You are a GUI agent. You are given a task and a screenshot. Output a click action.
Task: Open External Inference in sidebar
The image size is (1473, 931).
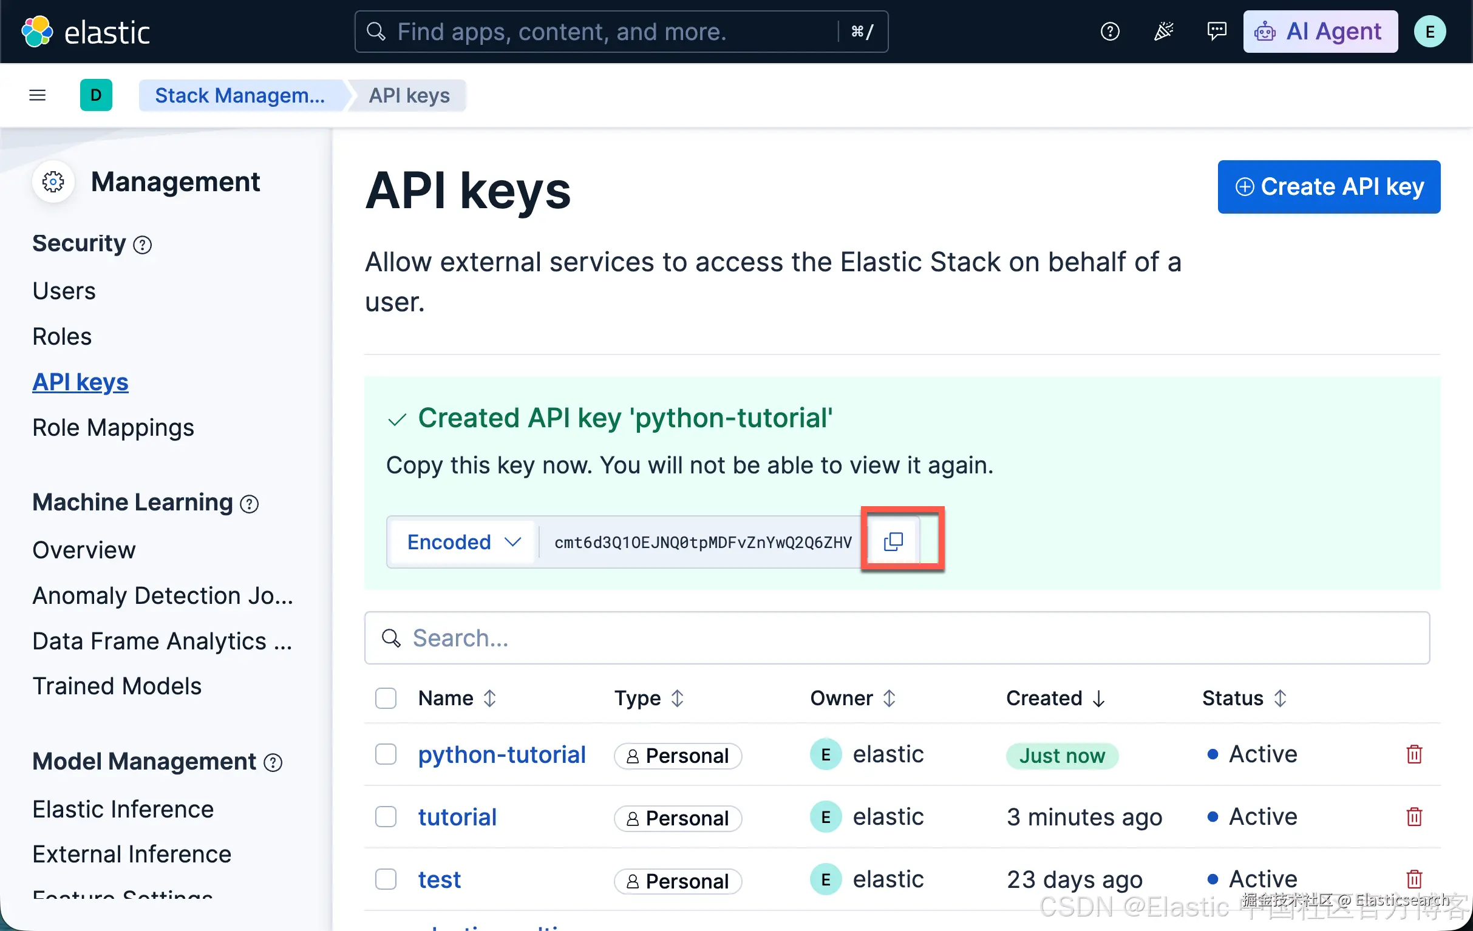[132, 855]
